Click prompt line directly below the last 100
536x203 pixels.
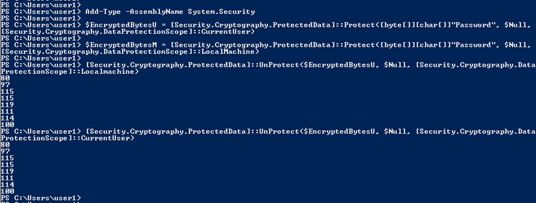[41, 198]
